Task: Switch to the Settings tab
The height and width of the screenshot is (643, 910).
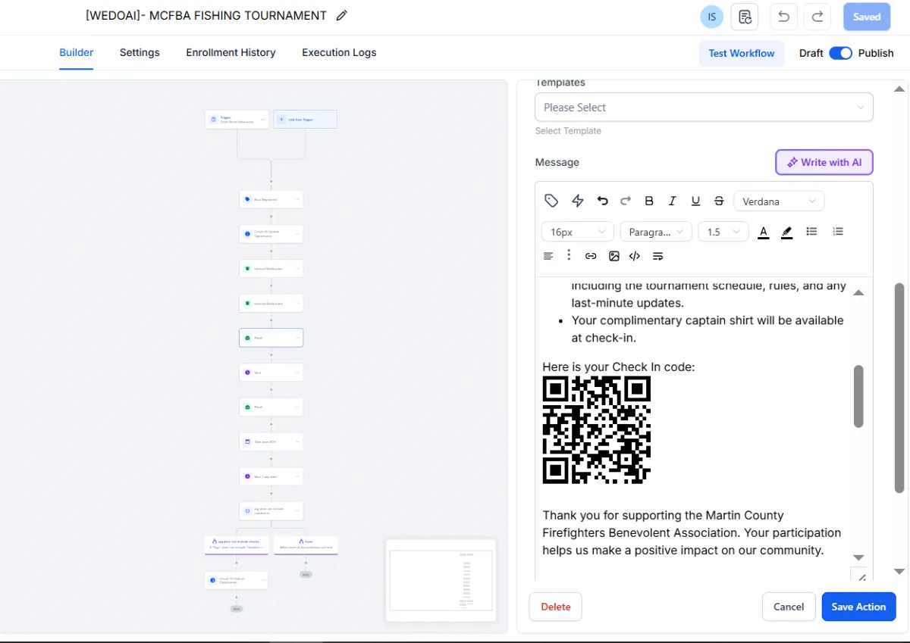Action: coord(140,53)
